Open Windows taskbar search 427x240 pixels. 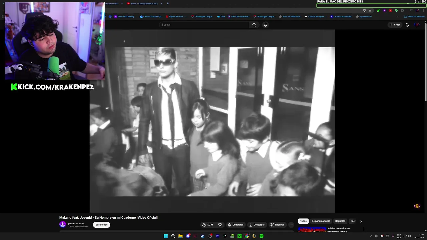(x=173, y=236)
